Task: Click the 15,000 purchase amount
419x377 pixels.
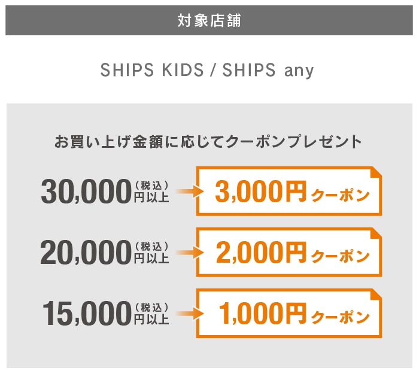Action: 86,314
